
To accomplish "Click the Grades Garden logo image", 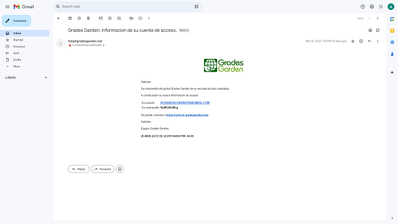I will point(224,65).
